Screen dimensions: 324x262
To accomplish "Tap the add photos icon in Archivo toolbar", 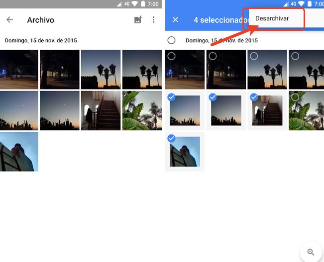I will point(138,20).
